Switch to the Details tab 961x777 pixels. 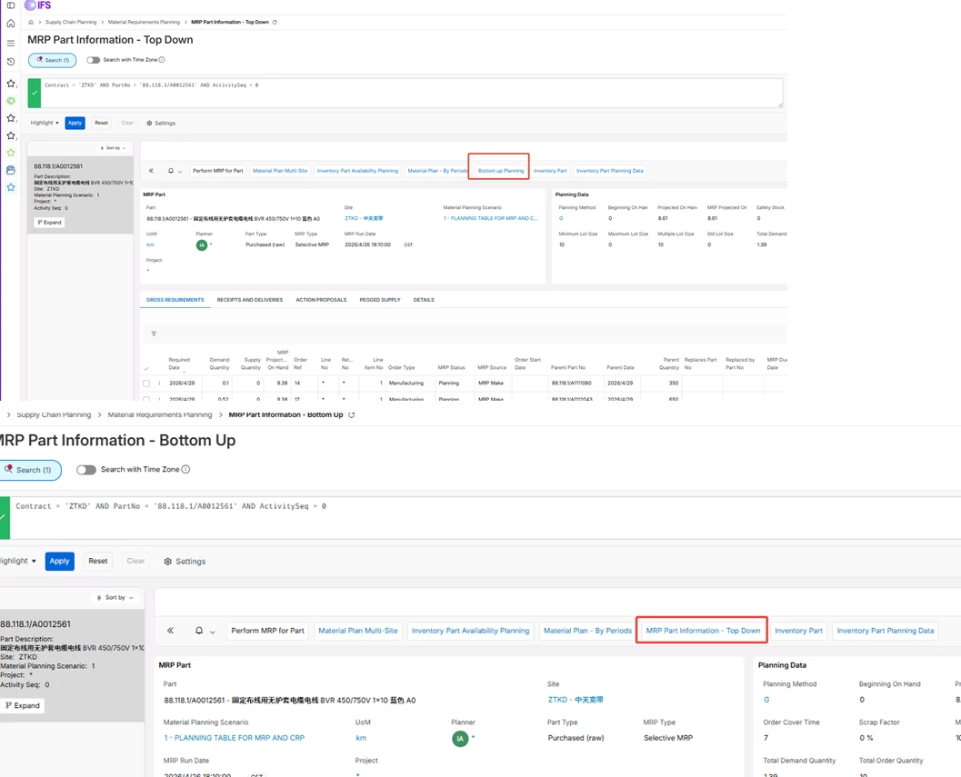pyautogui.click(x=424, y=300)
